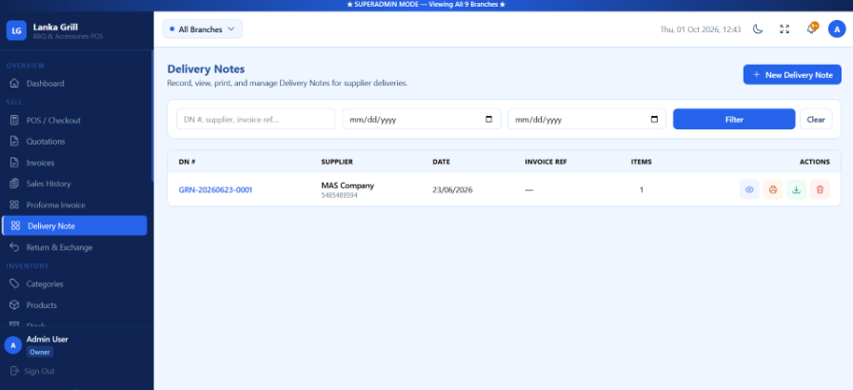
Task: Open calendar picker of the second date field
Action: pyautogui.click(x=654, y=119)
